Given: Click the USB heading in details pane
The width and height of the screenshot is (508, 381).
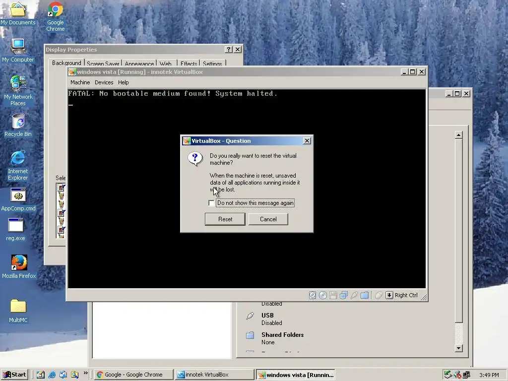Looking at the screenshot, I should (x=267, y=315).
